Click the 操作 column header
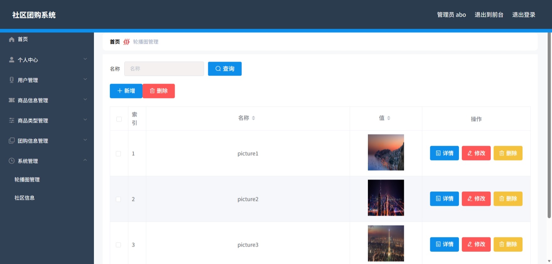This screenshot has height=264, width=552. pos(476,119)
